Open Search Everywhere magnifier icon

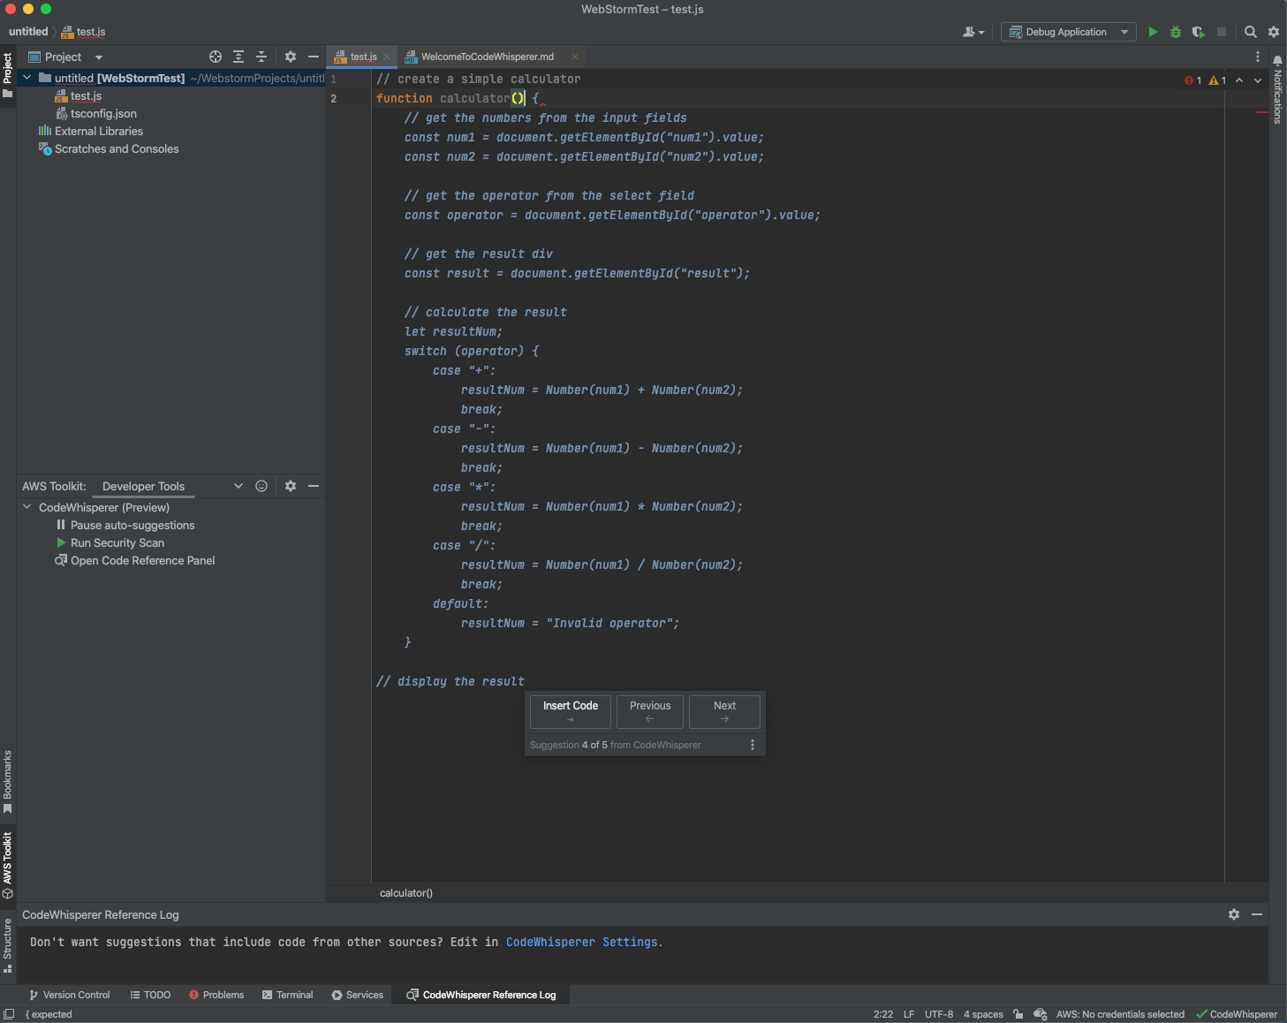click(1251, 32)
